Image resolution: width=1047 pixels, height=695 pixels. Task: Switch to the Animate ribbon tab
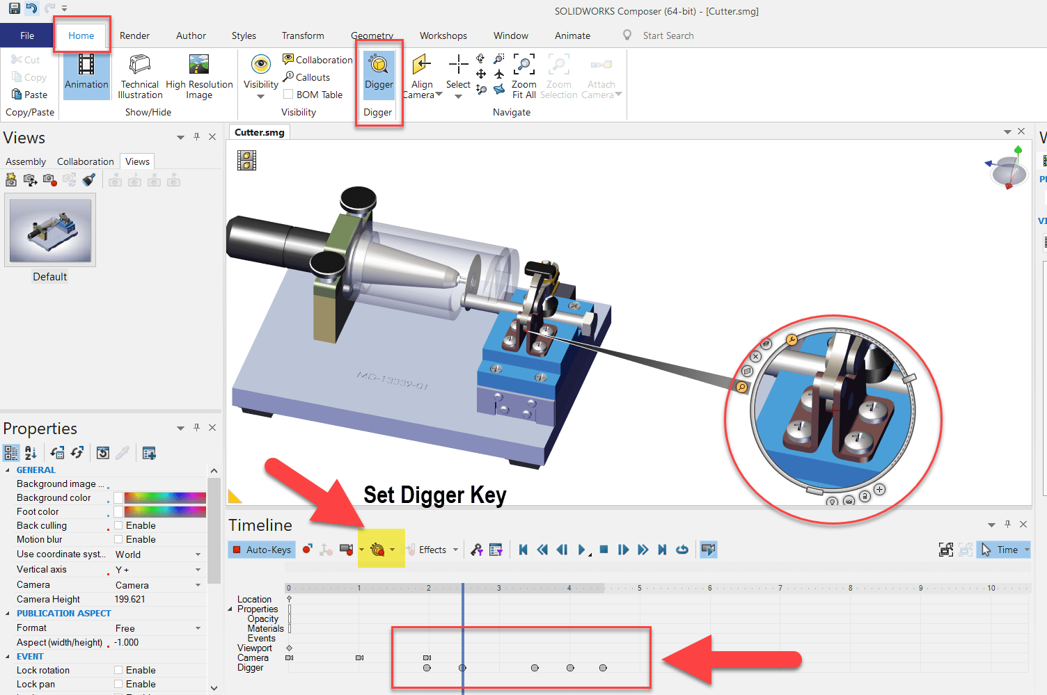tap(572, 35)
